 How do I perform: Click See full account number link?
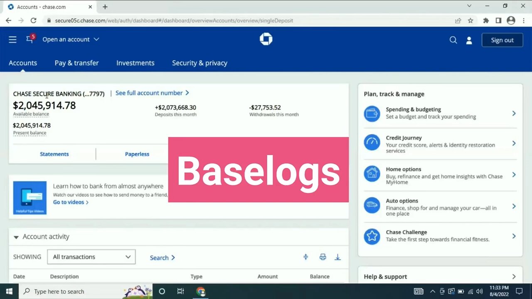[152, 93]
